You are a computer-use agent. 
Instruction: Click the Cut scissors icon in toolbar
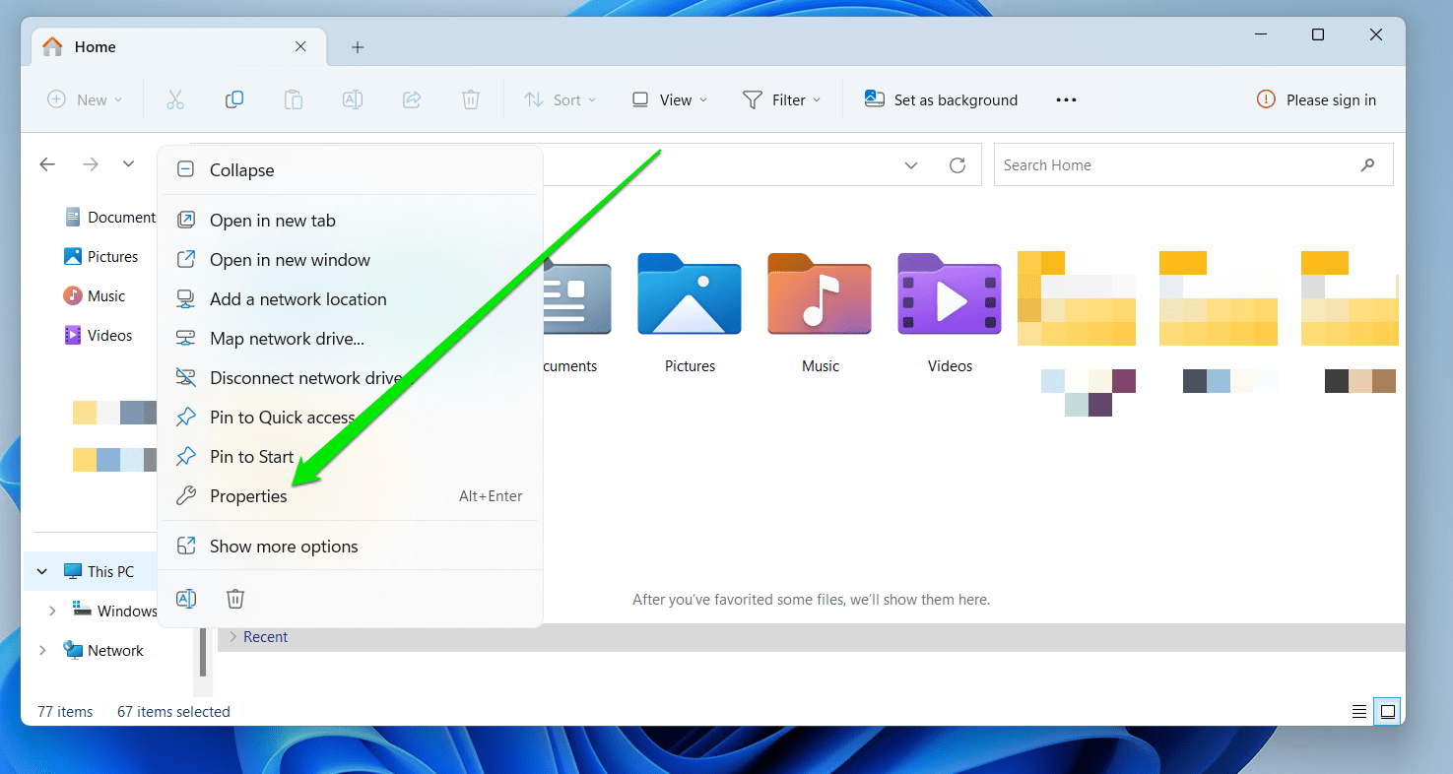(175, 99)
